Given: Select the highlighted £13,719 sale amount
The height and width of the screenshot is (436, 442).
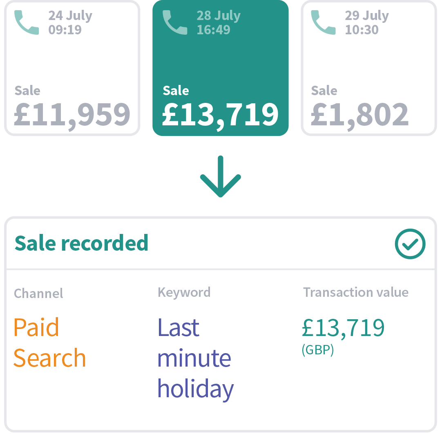Looking at the screenshot, I should (220, 115).
